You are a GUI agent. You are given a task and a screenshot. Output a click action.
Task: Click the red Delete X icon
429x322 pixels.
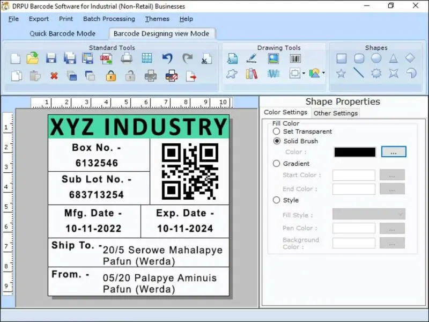[x=54, y=76]
